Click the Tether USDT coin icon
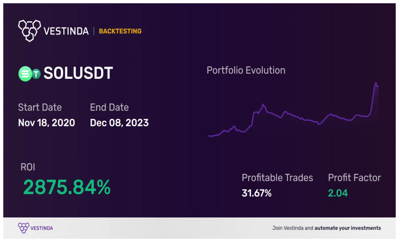The image size is (399, 242). click(36, 74)
